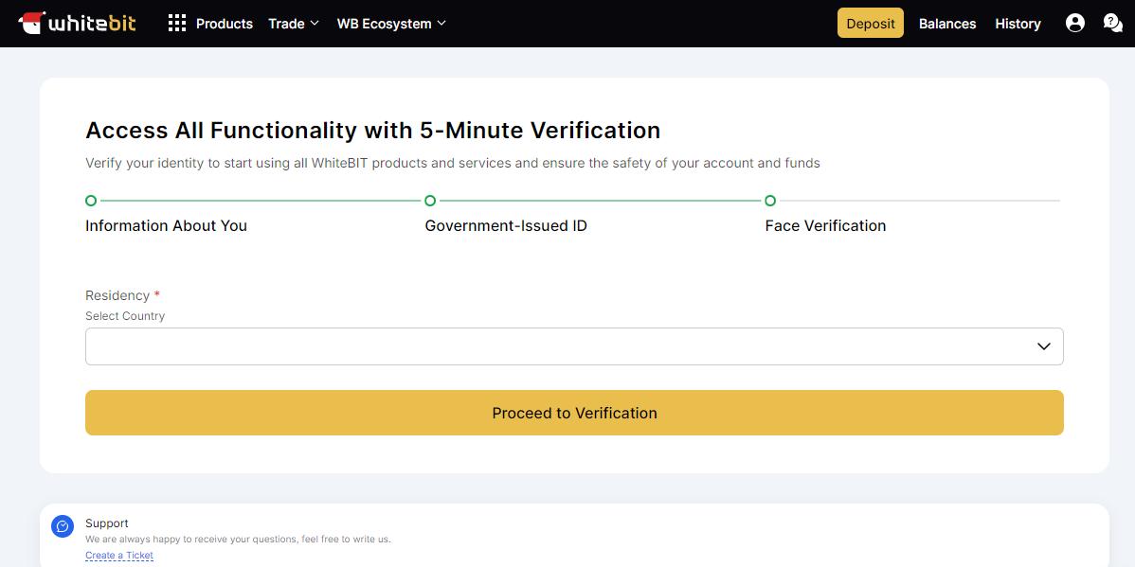Open the blue Support chat icon
The width and height of the screenshot is (1135, 567).
[x=62, y=526]
